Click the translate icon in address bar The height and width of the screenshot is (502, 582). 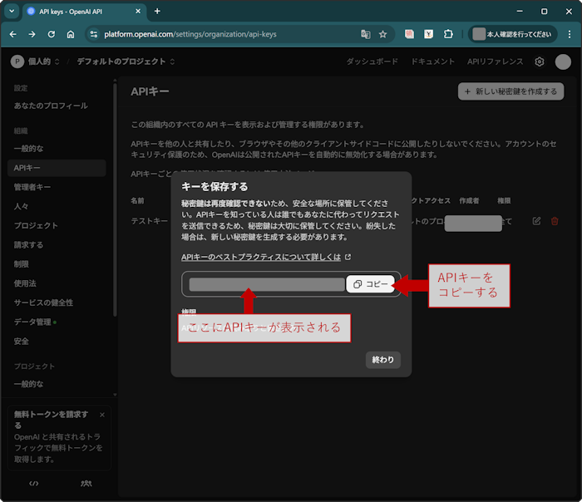point(365,34)
